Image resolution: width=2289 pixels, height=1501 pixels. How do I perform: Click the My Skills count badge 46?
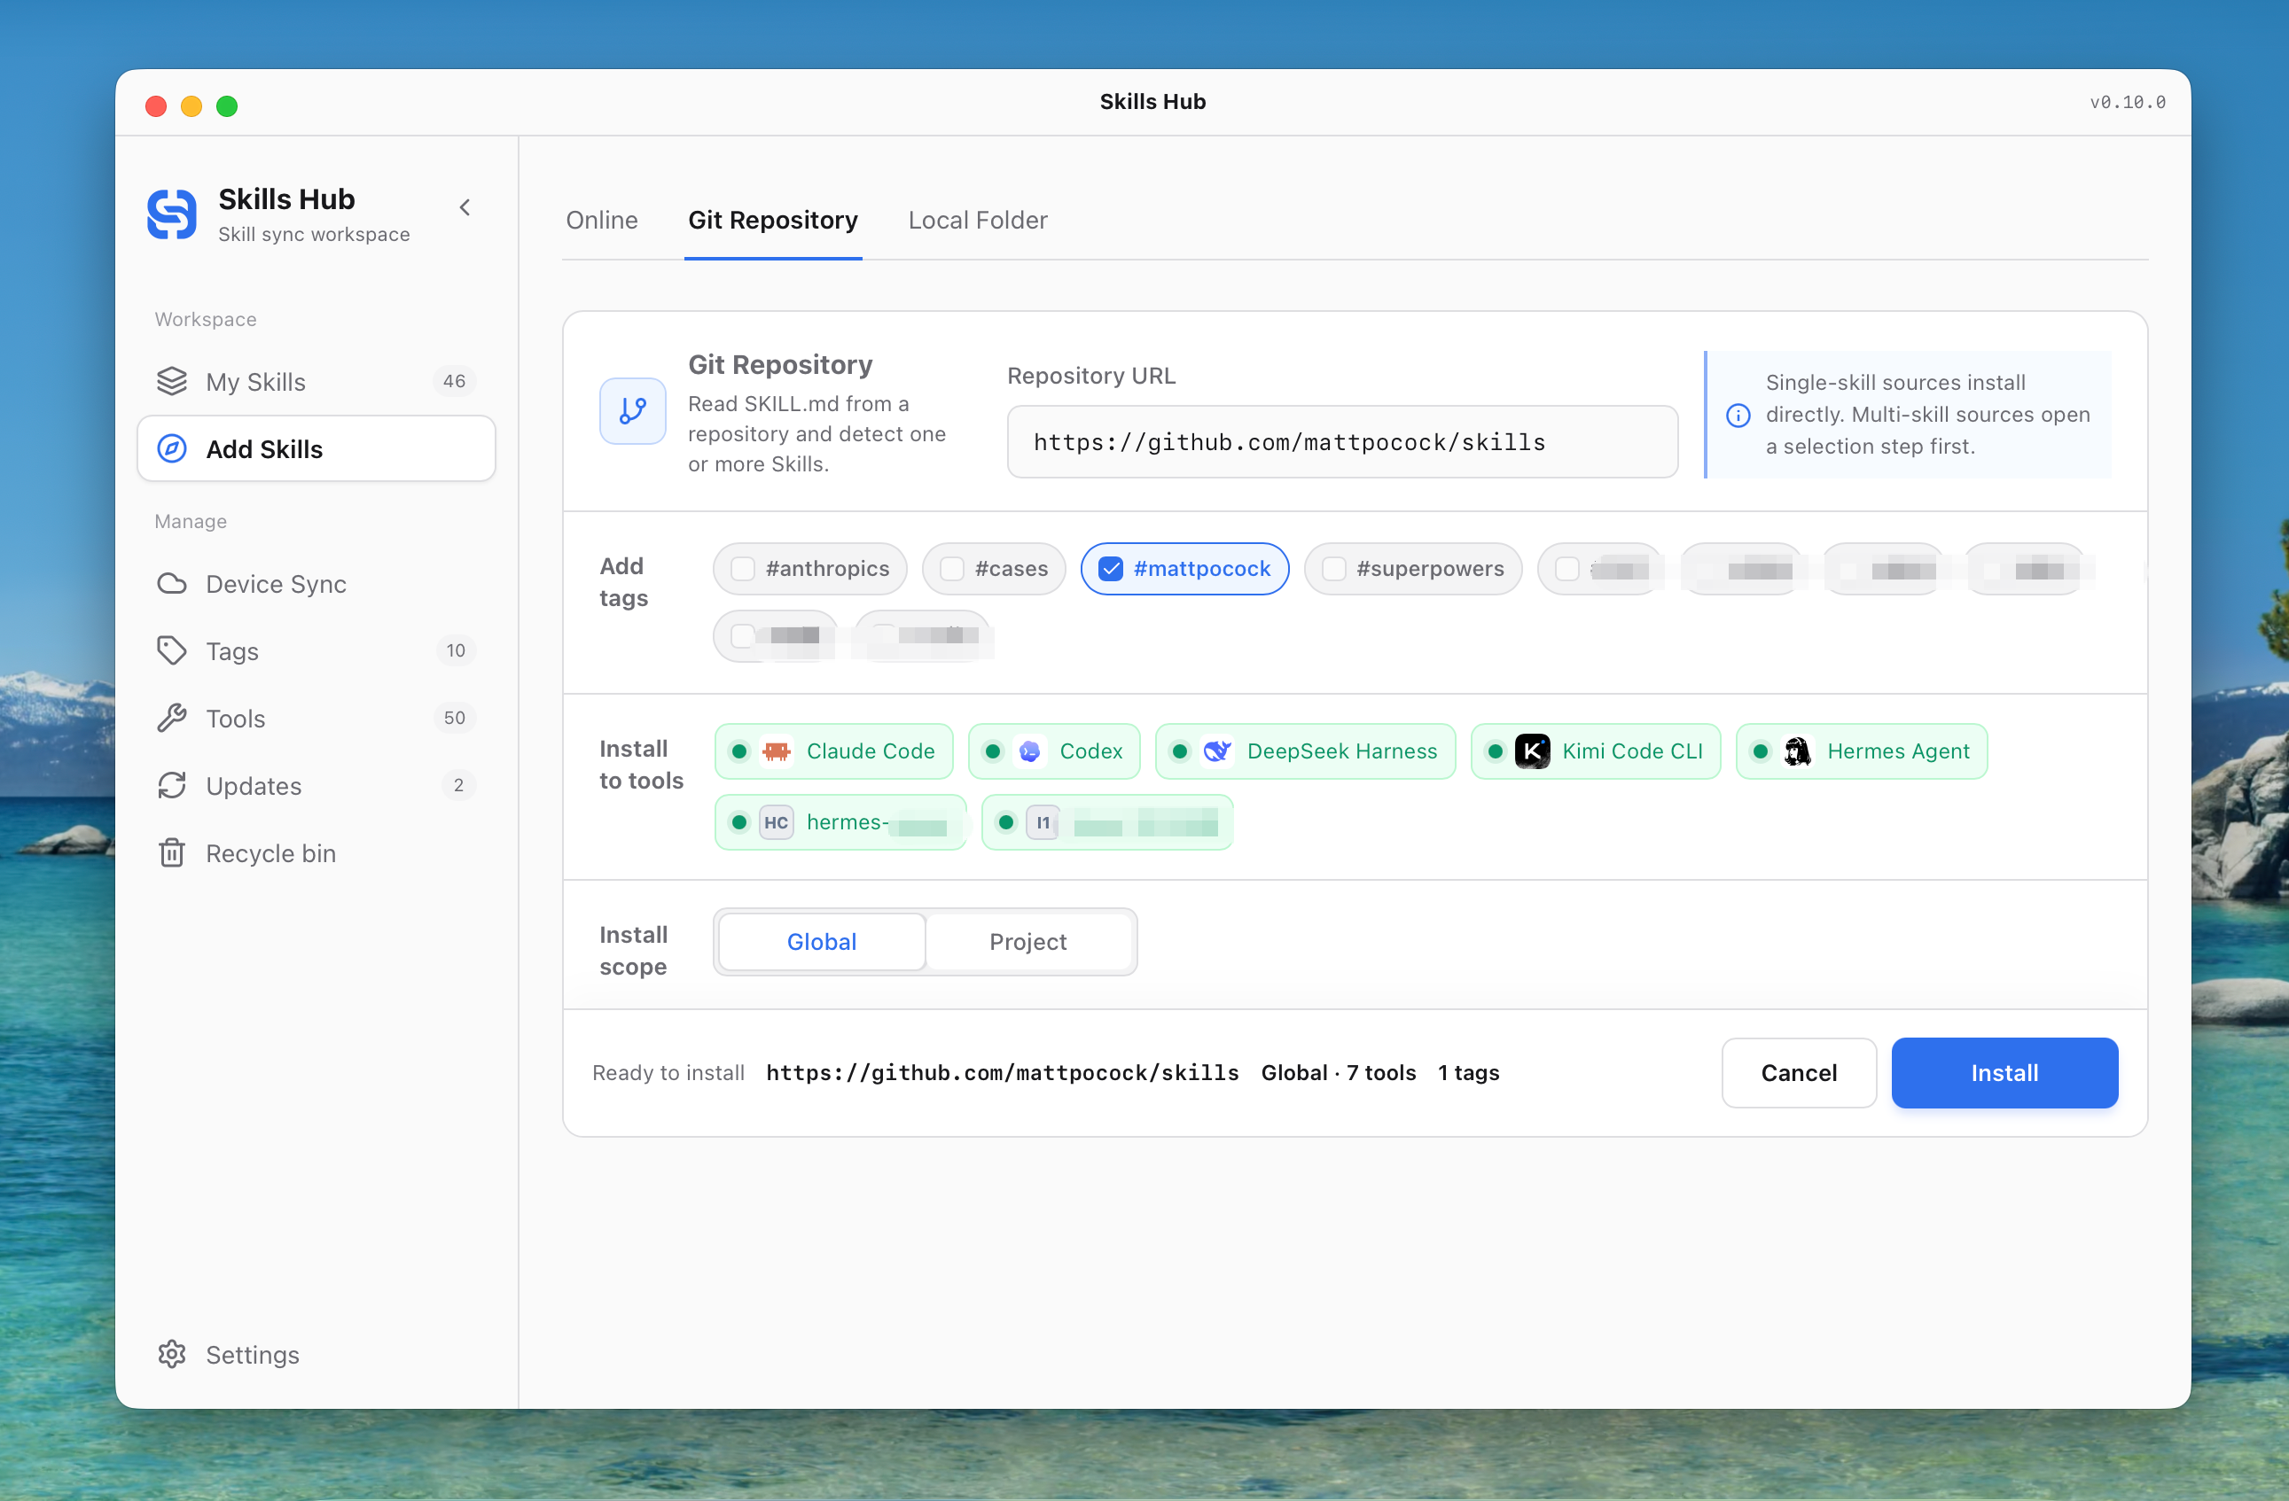(x=454, y=382)
